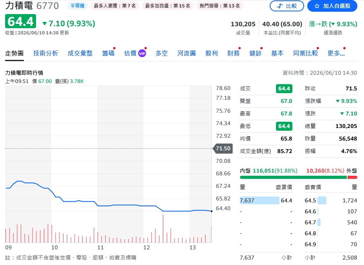The width and height of the screenshot is (364, 265).
Task: Click the red 外盤 portion of ratio bar
Action: [352, 177]
